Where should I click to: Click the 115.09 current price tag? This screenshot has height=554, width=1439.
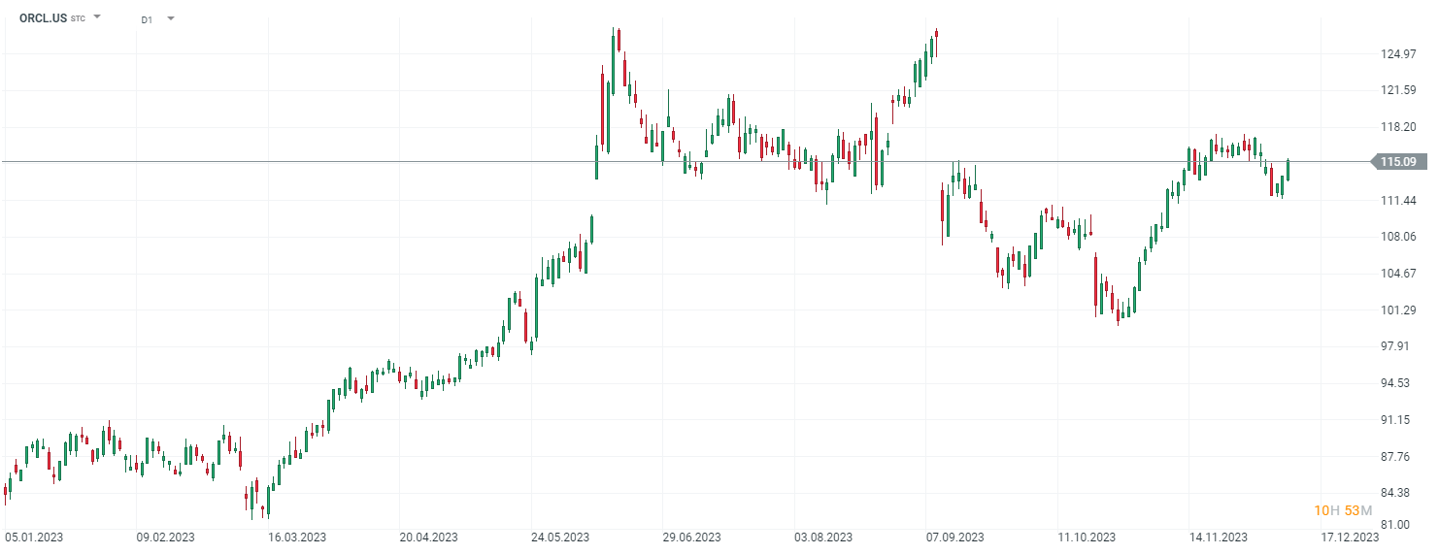click(x=1397, y=162)
